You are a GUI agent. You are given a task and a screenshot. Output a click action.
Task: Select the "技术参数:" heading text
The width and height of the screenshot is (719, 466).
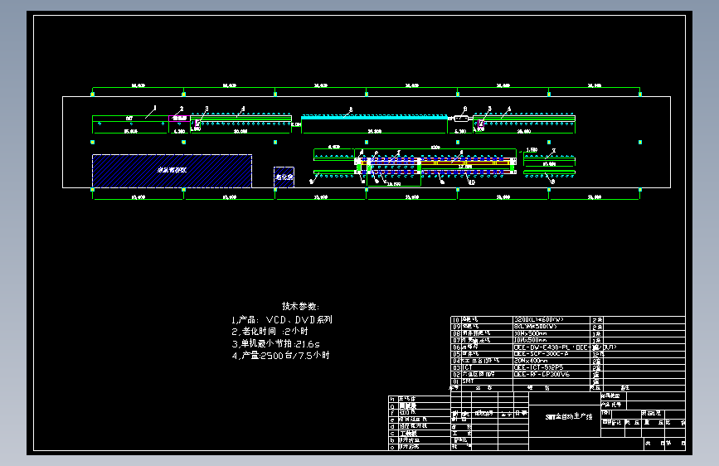tap(300, 307)
